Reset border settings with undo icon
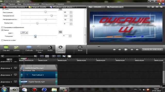Image resolution: width=165 pixels, height=92 pixels. pyautogui.click(x=60, y=32)
